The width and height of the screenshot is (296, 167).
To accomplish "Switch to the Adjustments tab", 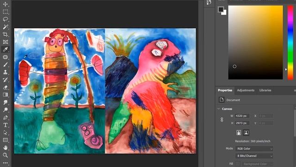I will pyautogui.click(x=246, y=90).
